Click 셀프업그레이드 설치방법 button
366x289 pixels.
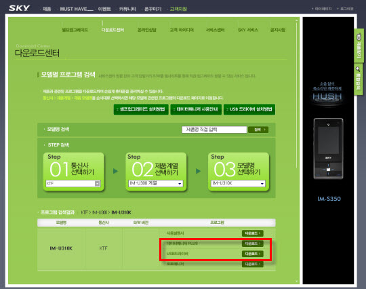(141, 109)
